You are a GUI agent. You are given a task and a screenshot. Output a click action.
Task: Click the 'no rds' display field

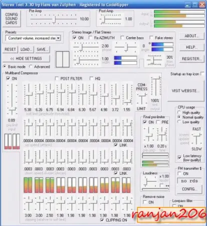[x=189, y=181]
